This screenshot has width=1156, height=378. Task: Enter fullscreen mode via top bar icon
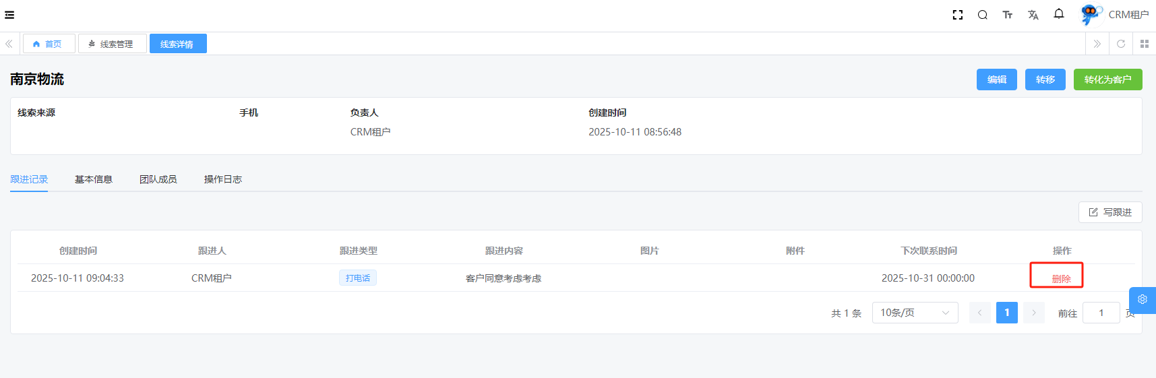click(957, 15)
